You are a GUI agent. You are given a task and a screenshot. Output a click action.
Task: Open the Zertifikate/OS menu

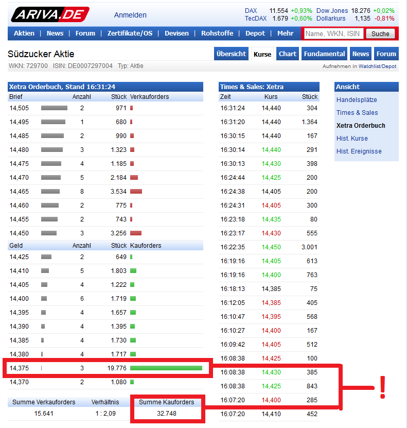pyautogui.click(x=130, y=33)
